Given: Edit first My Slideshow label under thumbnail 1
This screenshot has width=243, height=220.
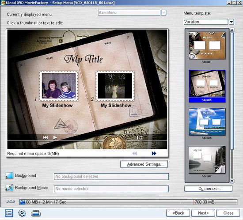Looking at the screenshot, I should tap(57, 105).
